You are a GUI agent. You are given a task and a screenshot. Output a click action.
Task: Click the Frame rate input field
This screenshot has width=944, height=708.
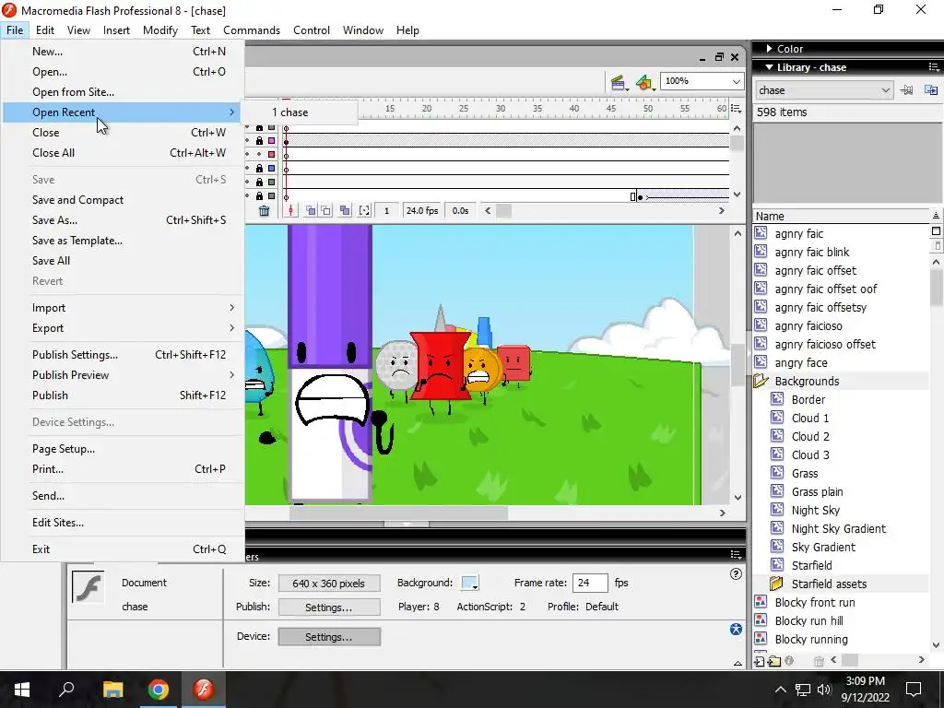point(590,583)
